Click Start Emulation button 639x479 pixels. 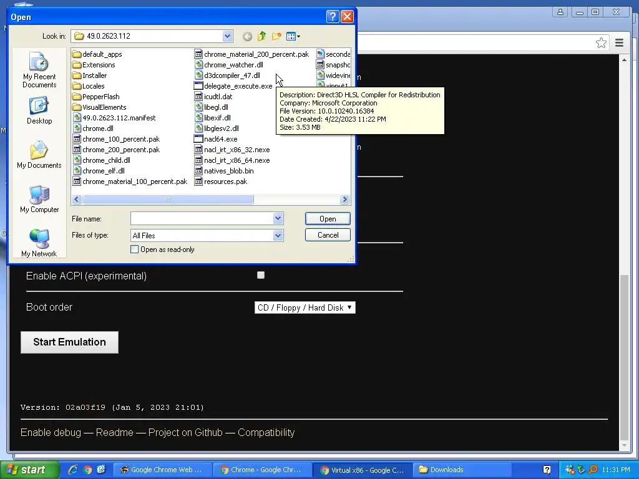pyautogui.click(x=70, y=342)
